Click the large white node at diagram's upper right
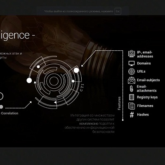The image size is (165, 165). [76, 71]
